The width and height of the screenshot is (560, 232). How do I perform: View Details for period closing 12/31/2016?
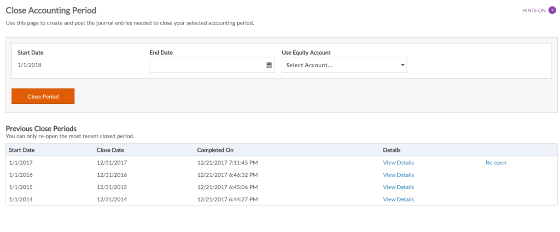click(398, 175)
